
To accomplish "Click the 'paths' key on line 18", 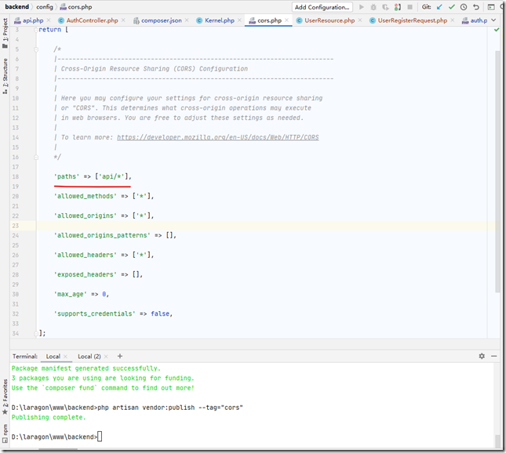I will [x=67, y=176].
